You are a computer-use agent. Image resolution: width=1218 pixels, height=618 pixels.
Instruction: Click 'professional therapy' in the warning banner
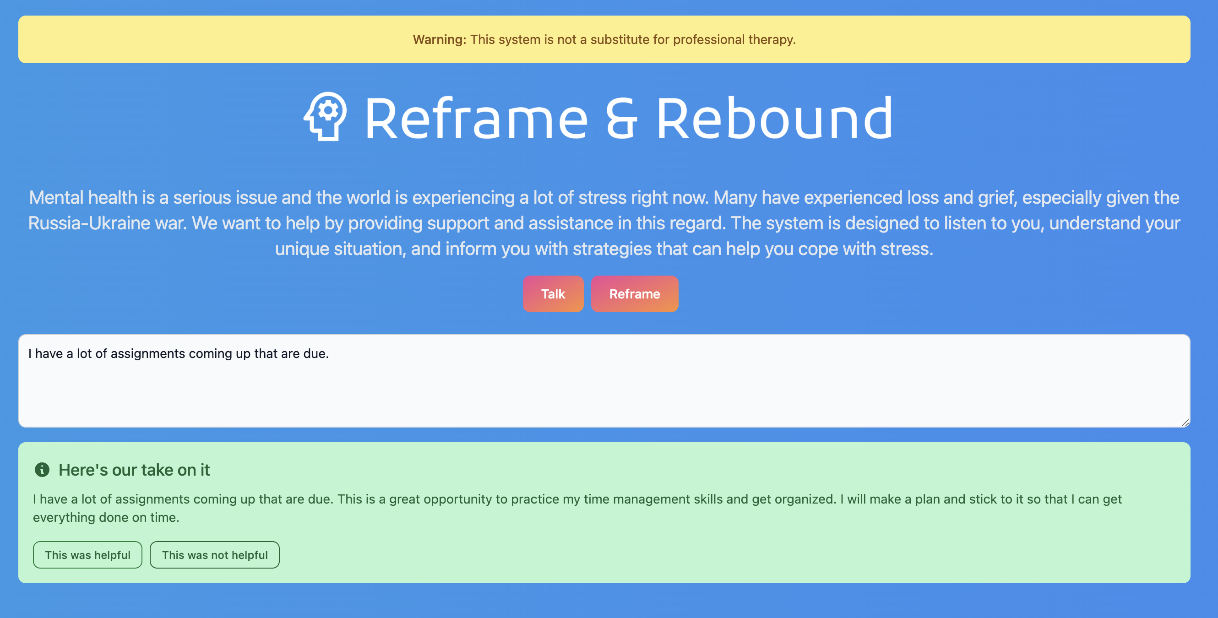coord(734,39)
